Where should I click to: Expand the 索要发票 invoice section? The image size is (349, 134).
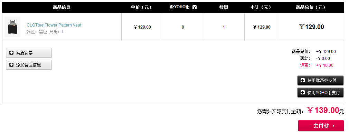29,53
